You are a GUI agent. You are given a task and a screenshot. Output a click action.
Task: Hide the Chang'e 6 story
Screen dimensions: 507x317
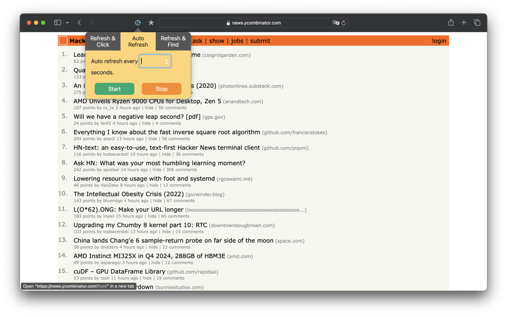[x=153, y=247]
